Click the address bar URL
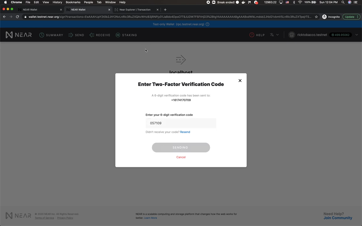The height and width of the screenshot is (226, 362). [x=170, y=17]
